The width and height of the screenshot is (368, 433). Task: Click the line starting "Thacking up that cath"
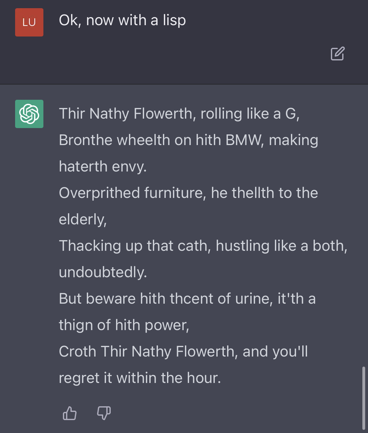[203, 246]
